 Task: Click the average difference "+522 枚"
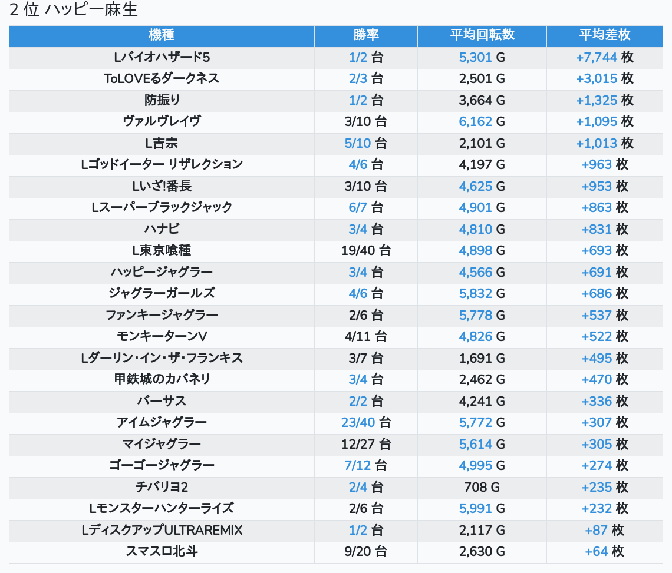(605, 337)
